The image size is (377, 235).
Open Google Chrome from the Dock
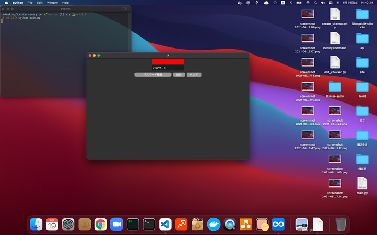(x=101, y=224)
